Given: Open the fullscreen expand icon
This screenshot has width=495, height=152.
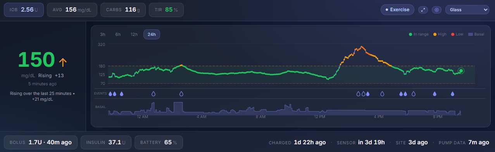Looking at the screenshot, I should [x=423, y=10].
